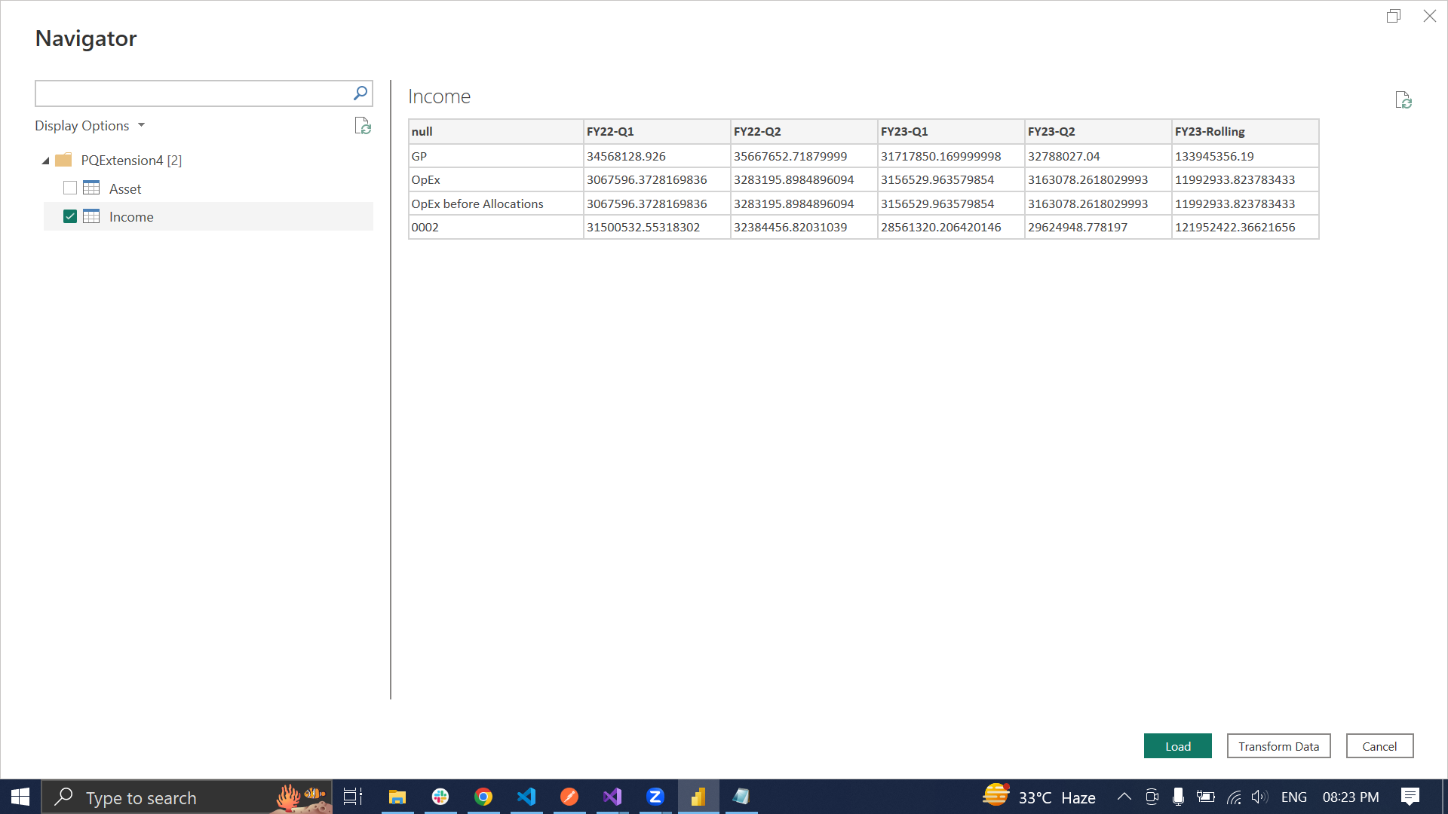Select the Asset tree item

point(208,188)
